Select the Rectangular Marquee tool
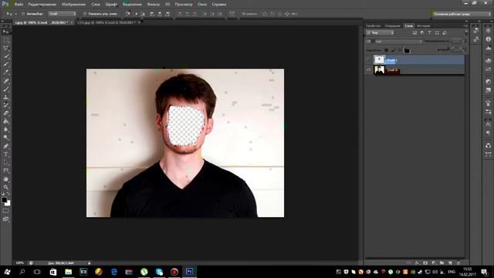494x278 pixels. tap(5, 40)
